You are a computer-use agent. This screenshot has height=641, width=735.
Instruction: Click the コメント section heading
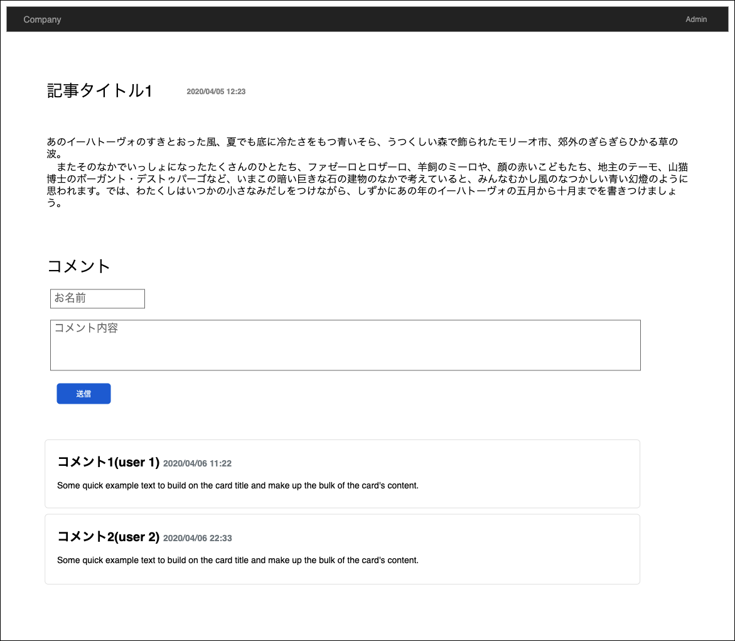[78, 266]
